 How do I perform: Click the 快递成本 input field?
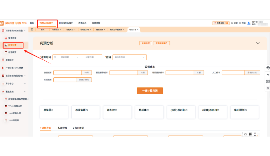click(67, 73)
